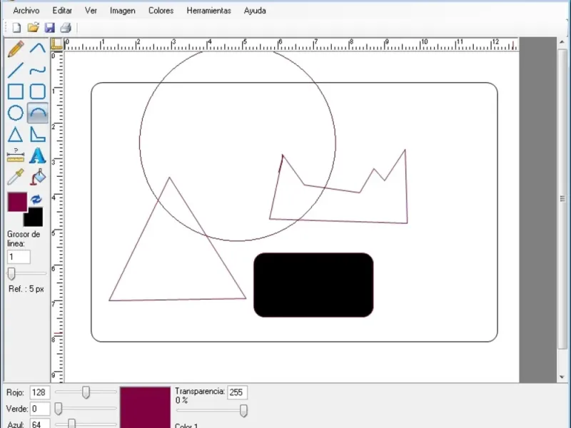Viewport: 571px width, 428px height.
Task: Open a file from folder icon
Action: tap(33, 28)
